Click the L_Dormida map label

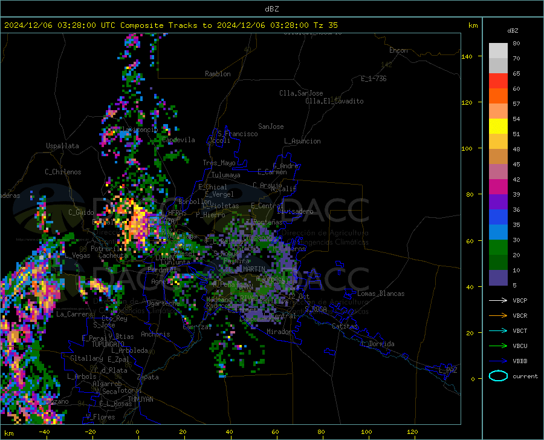[378, 344]
